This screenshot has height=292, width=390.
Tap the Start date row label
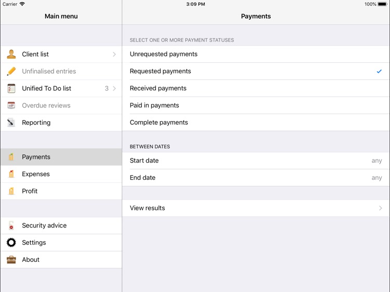(144, 161)
